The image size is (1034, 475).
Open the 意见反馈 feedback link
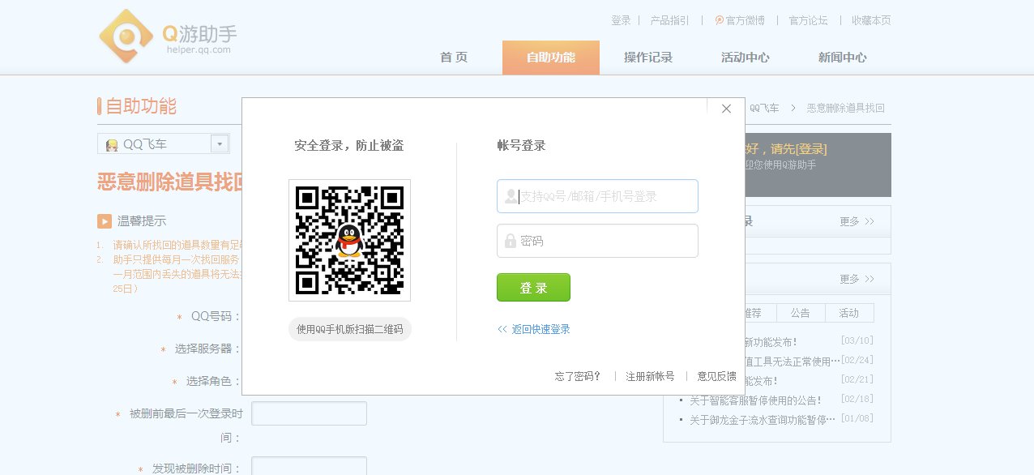pos(716,376)
